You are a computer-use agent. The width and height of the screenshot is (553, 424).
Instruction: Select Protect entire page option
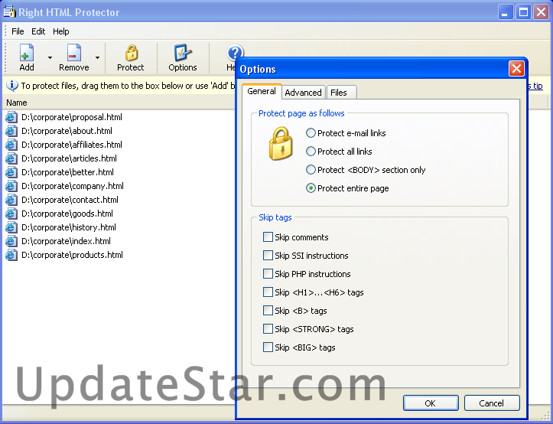311,188
